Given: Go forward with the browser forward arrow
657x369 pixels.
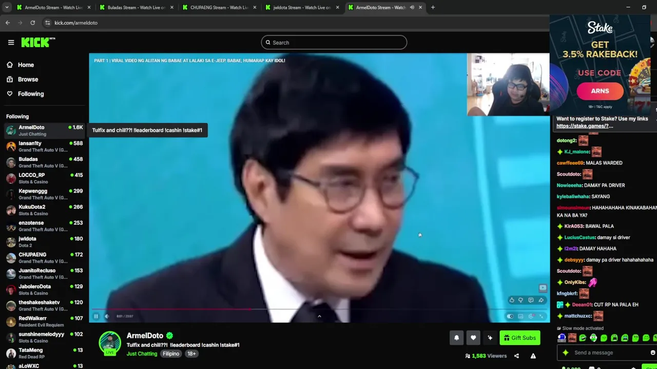Looking at the screenshot, I should 20,23.
